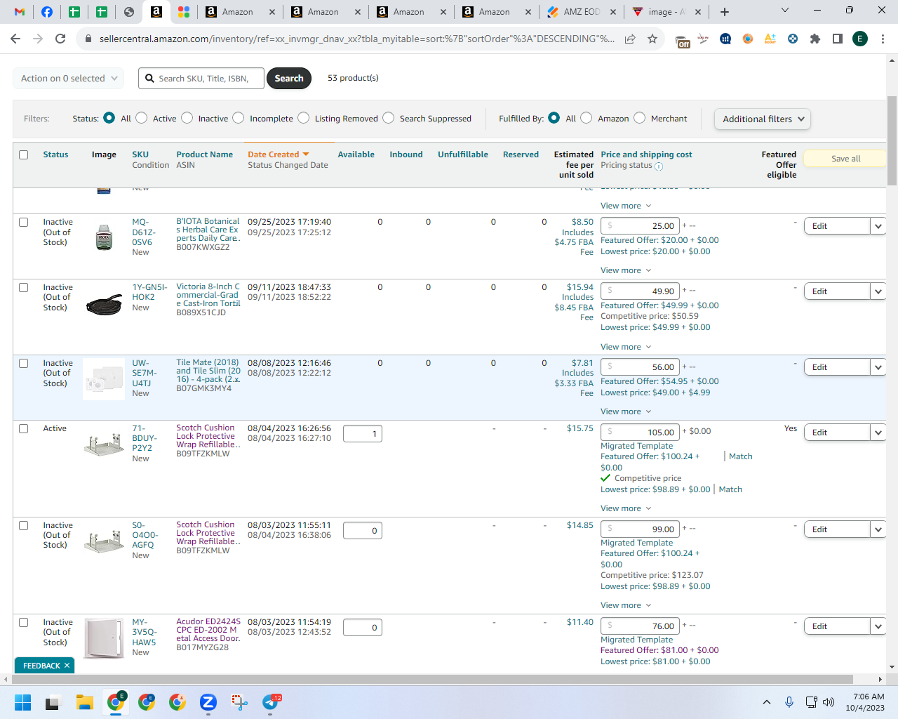
Task: Open the SKU 1Y-GN5I-HOK2 link
Action: (x=149, y=292)
